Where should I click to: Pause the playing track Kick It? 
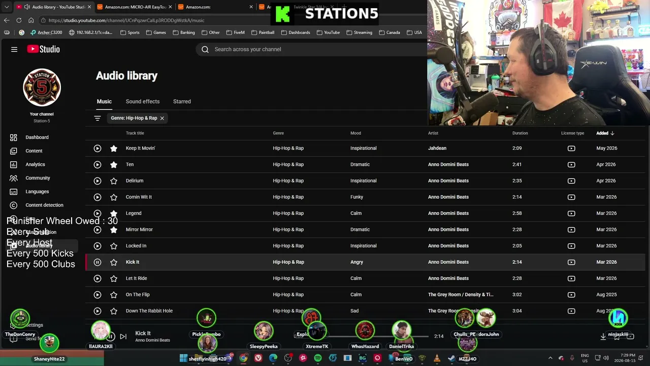(x=97, y=262)
